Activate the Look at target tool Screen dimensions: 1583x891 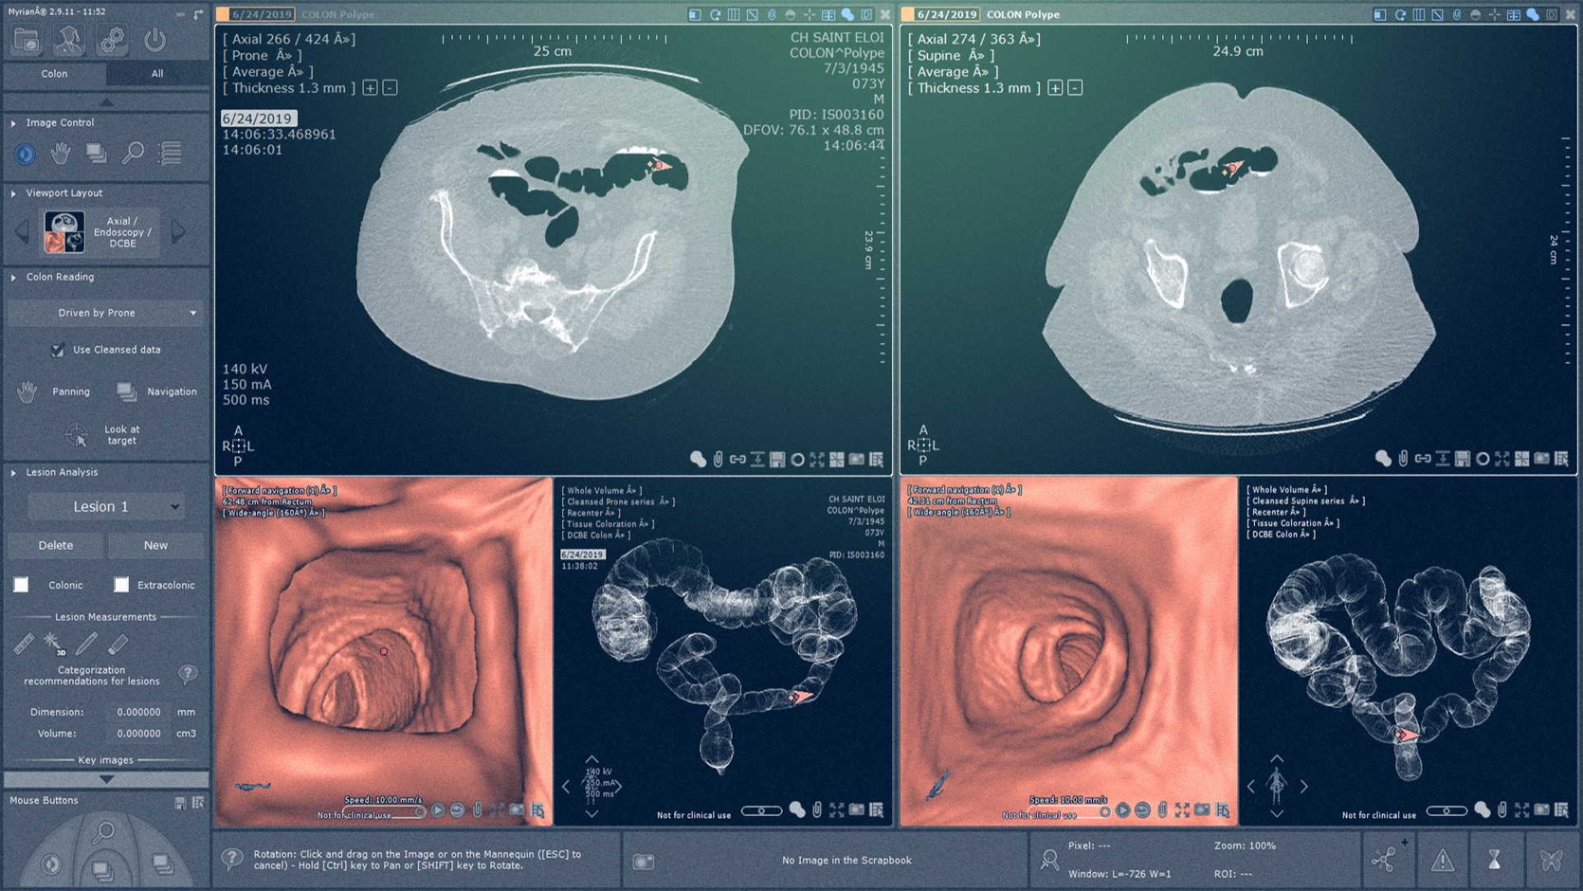click(x=77, y=435)
